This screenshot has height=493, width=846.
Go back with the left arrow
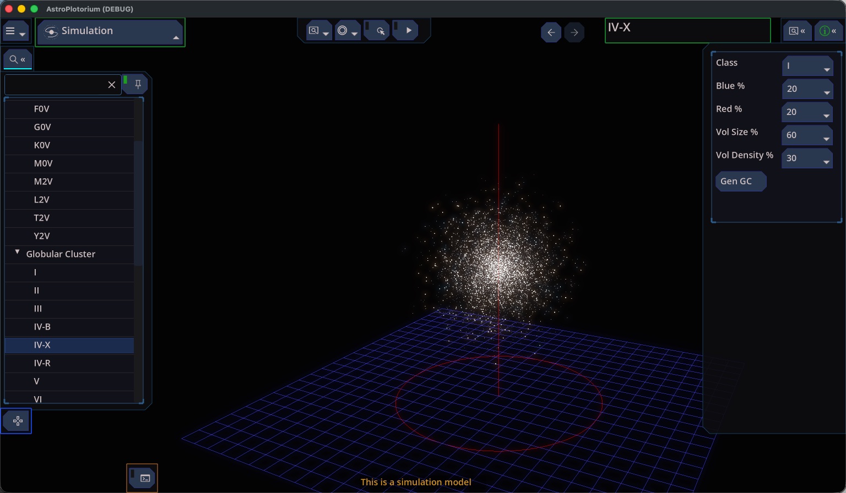[551, 32]
